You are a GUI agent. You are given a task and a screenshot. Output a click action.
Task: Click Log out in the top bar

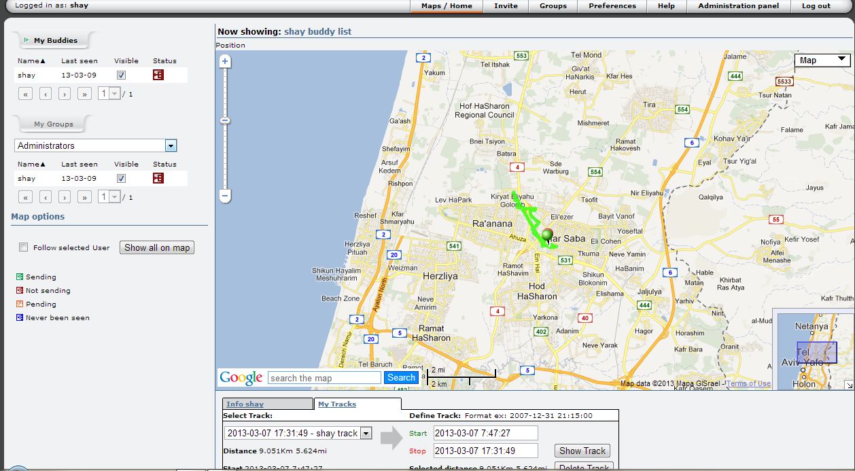(x=816, y=6)
